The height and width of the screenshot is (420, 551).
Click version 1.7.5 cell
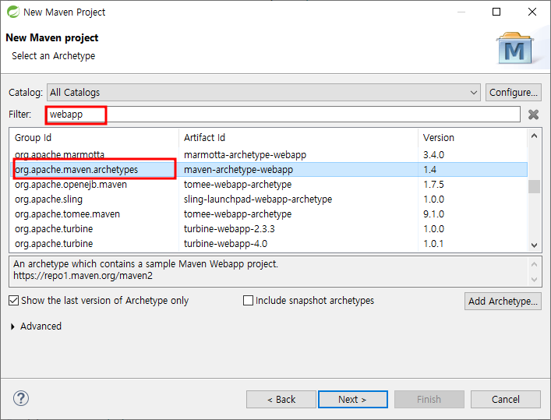pyautogui.click(x=433, y=184)
